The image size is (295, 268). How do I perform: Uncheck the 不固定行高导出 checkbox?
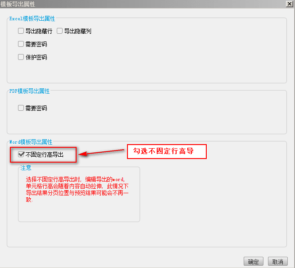(x=21, y=154)
